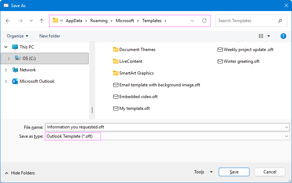Expand the Microsoft Outlook node

coord(6,81)
